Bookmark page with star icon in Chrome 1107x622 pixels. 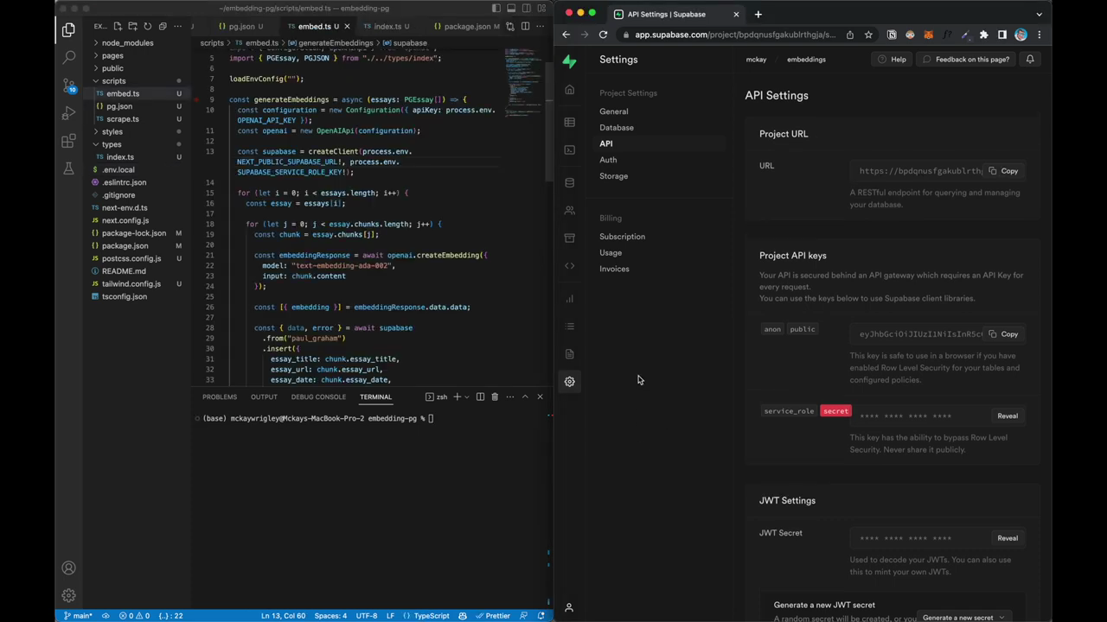pos(868,35)
